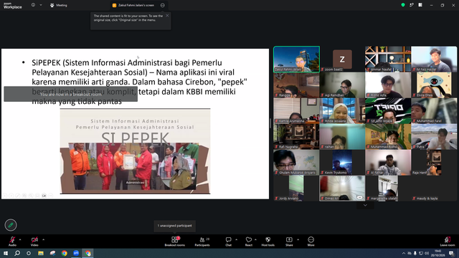This screenshot has width=459, height=258.
Task: Switch to the Meeting tab
Action: [x=59, y=5]
